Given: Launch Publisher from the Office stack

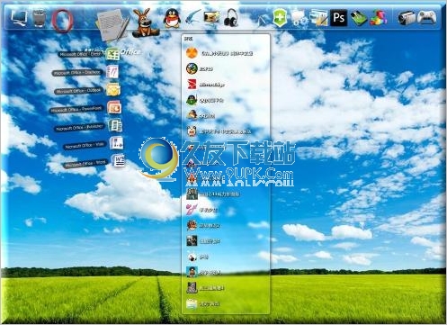Looking at the screenshot, I should pos(115,125).
